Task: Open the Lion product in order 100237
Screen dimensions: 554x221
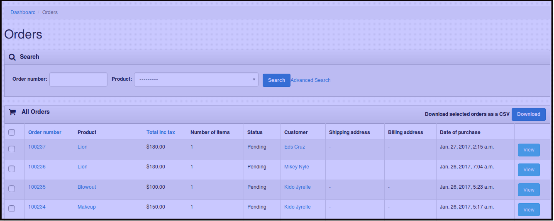Action: [x=83, y=147]
